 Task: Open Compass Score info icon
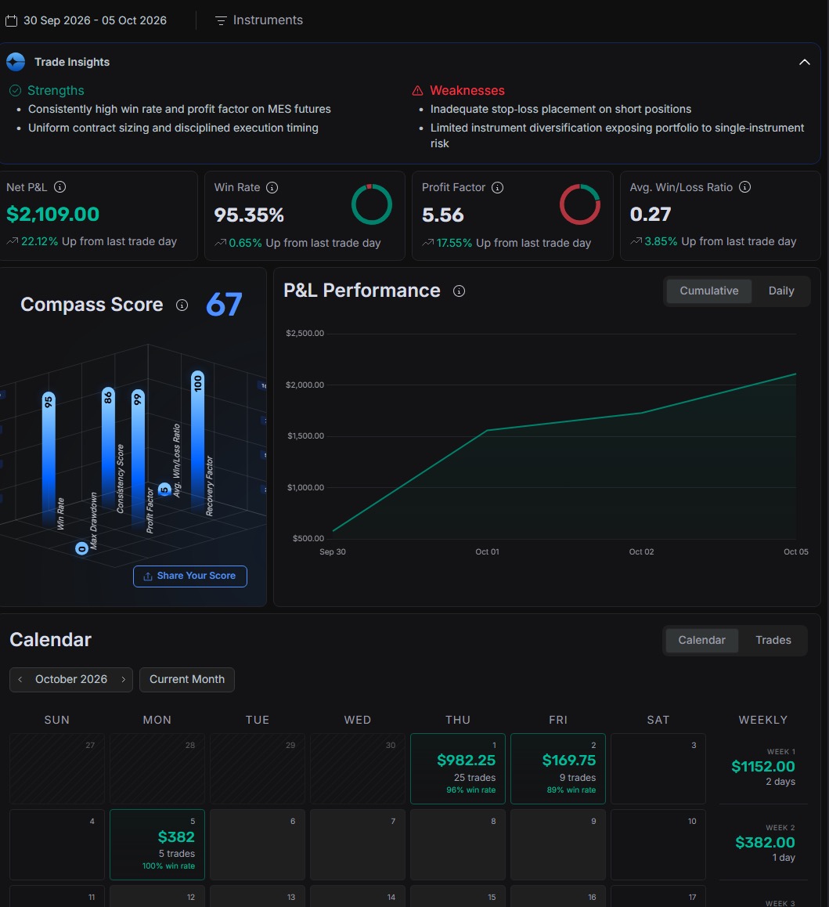(x=182, y=305)
